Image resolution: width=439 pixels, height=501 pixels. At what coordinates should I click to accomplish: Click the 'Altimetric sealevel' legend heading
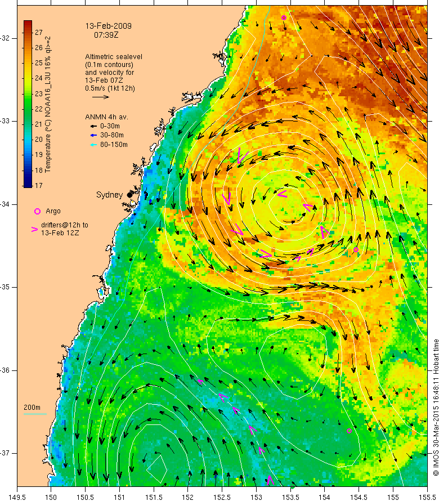(114, 56)
